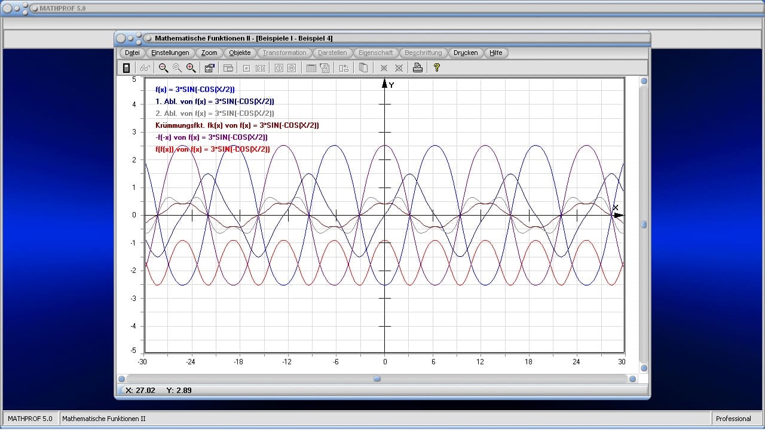
Task: Click the x-axis tick label '24'
Action: (576, 362)
